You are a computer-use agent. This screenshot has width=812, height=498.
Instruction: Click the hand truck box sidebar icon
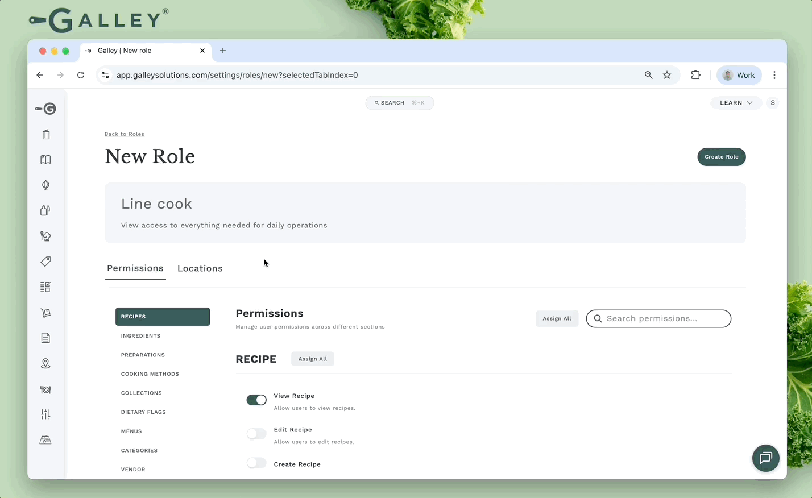[x=45, y=313]
